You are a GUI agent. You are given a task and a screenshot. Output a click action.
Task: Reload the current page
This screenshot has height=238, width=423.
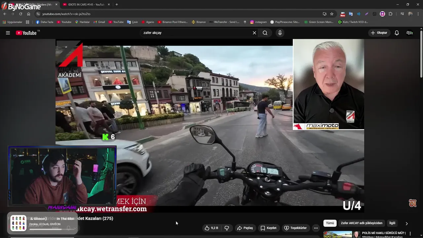[20, 14]
